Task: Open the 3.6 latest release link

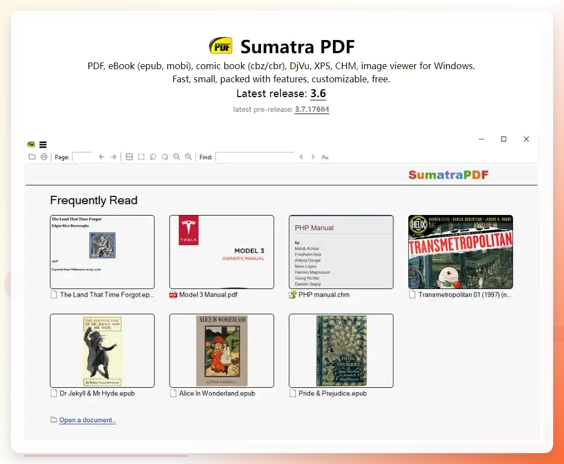Action: [x=318, y=94]
